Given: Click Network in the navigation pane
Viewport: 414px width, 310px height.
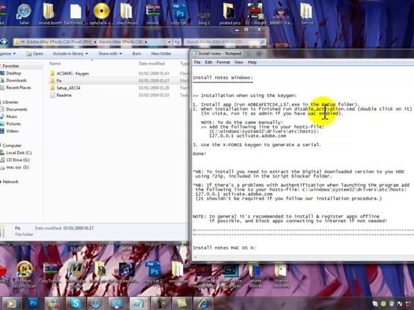Looking at the screenshot, I should point(10,182).
